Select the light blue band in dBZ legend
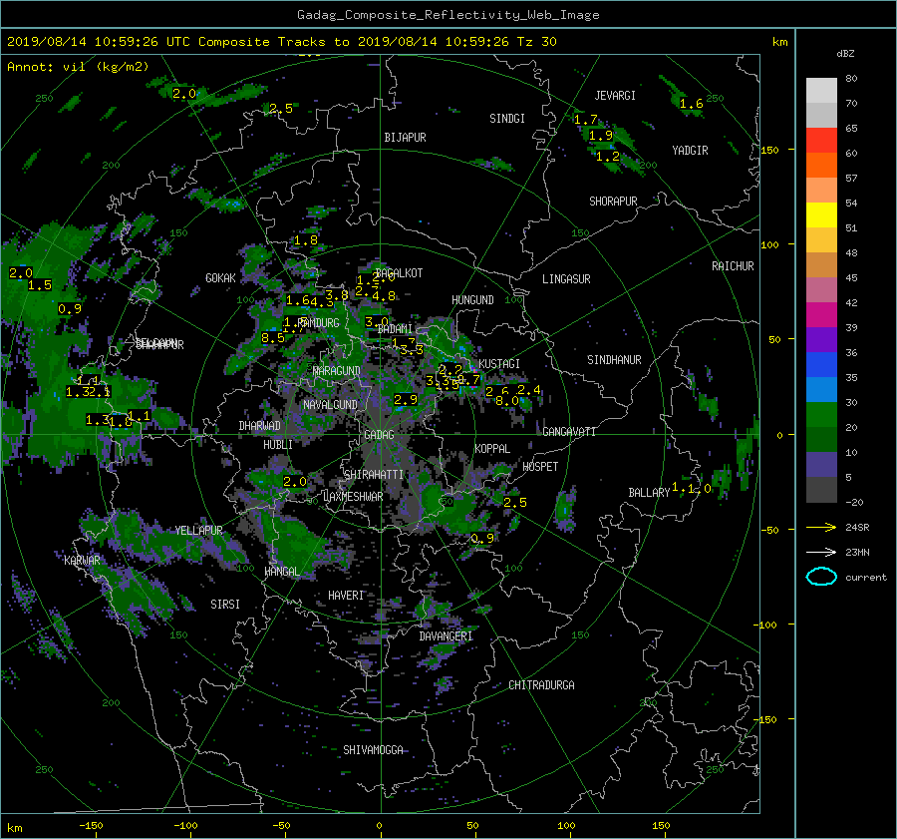The image size is (897, 839). pyautogui.click(x=821, y=389)
